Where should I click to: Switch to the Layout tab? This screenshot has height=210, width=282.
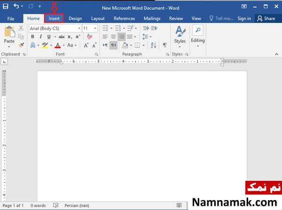point(98,18)
